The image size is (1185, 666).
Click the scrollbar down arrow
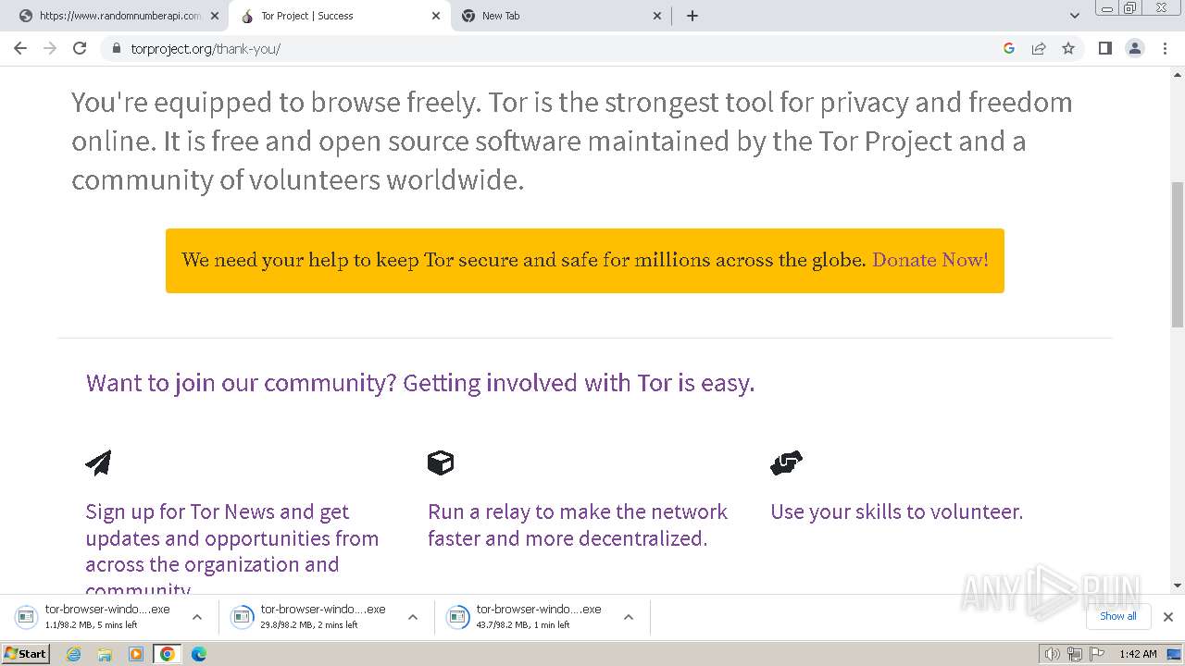1178,586
